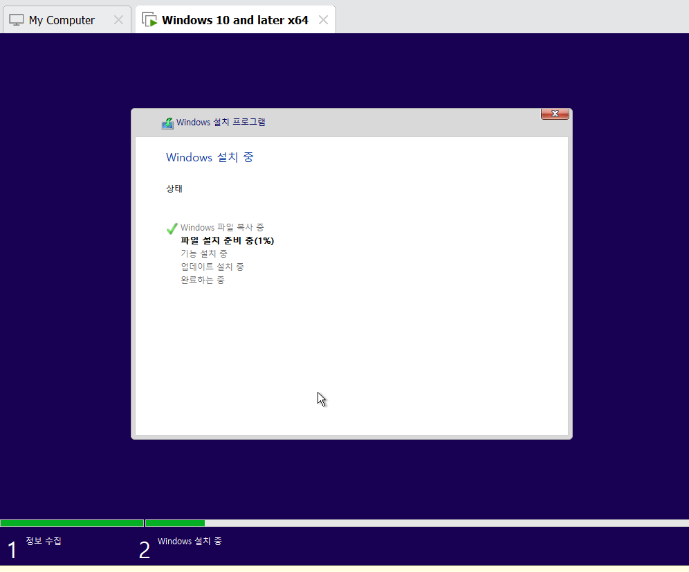
Task: Click '완료하는 중' step
Action: (203, 280)
